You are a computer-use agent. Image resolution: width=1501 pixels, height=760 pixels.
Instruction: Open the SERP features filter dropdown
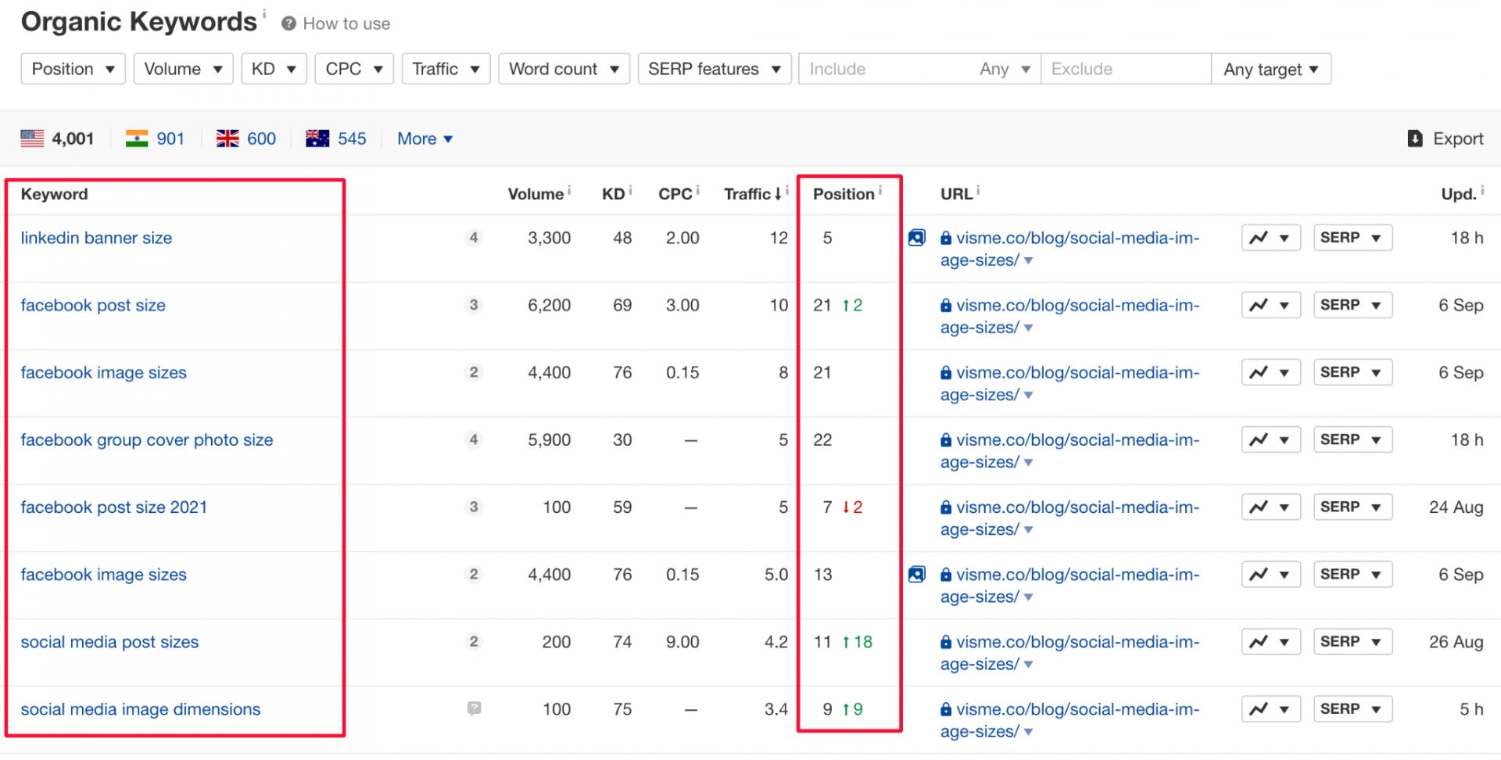[x=715, y=69]
